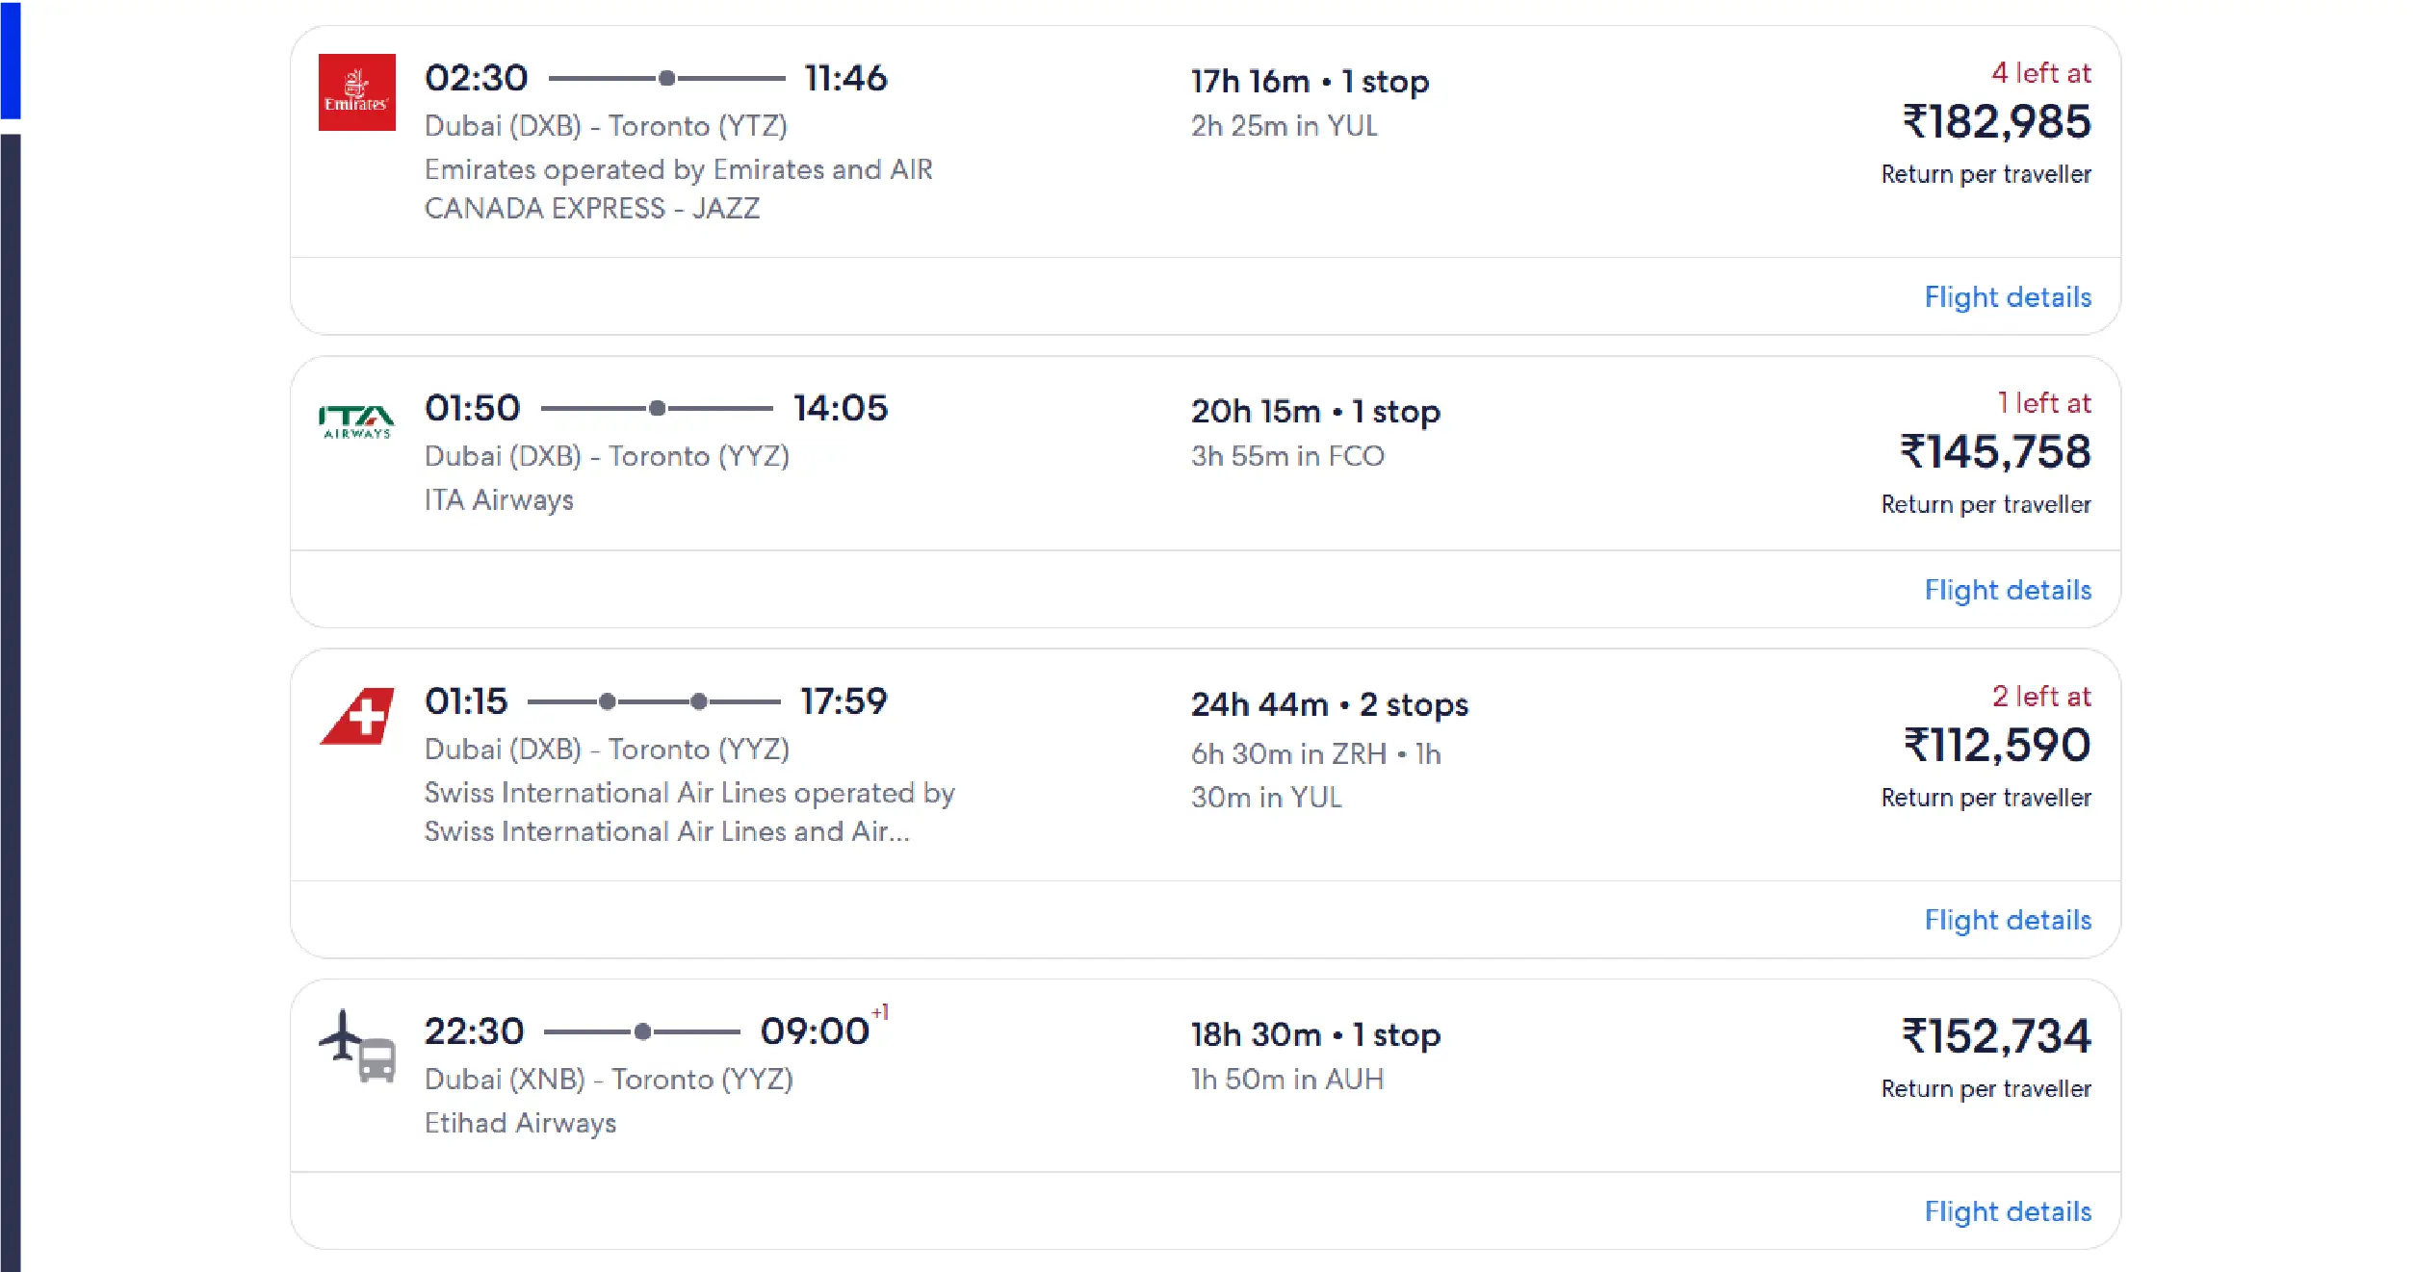This screenshot has width=2414, height=1272.
Task: Click the second stop dot on Swiss route
Action: pyautogui.click(x=699, y=702)
